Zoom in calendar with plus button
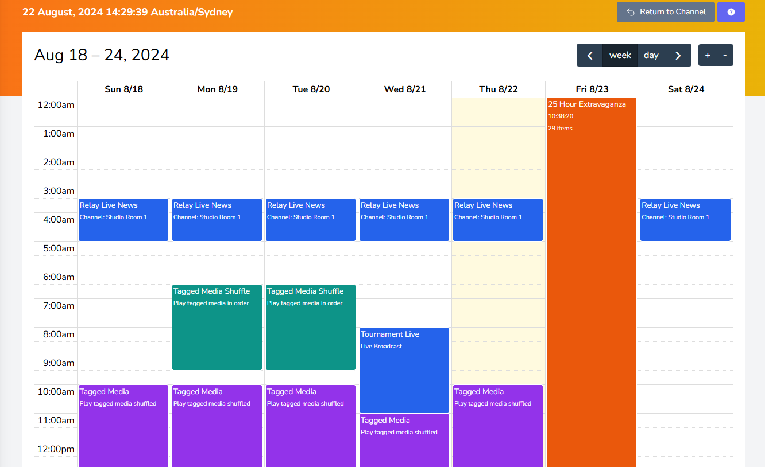This screenshot has width=765, height=467. [708, 55]
